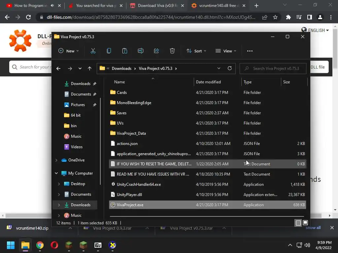The width and height of the screenshot is (338, 253).
Task: Collapse My Computer tree node
Action: pos(56,173)
